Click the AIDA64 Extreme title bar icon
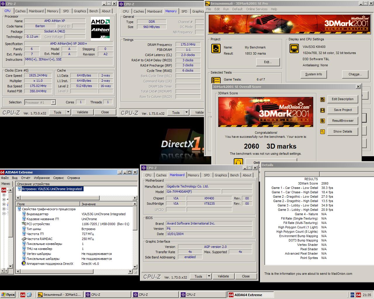The width and height of the screenshot is (374, 299). tap(3, 172)
